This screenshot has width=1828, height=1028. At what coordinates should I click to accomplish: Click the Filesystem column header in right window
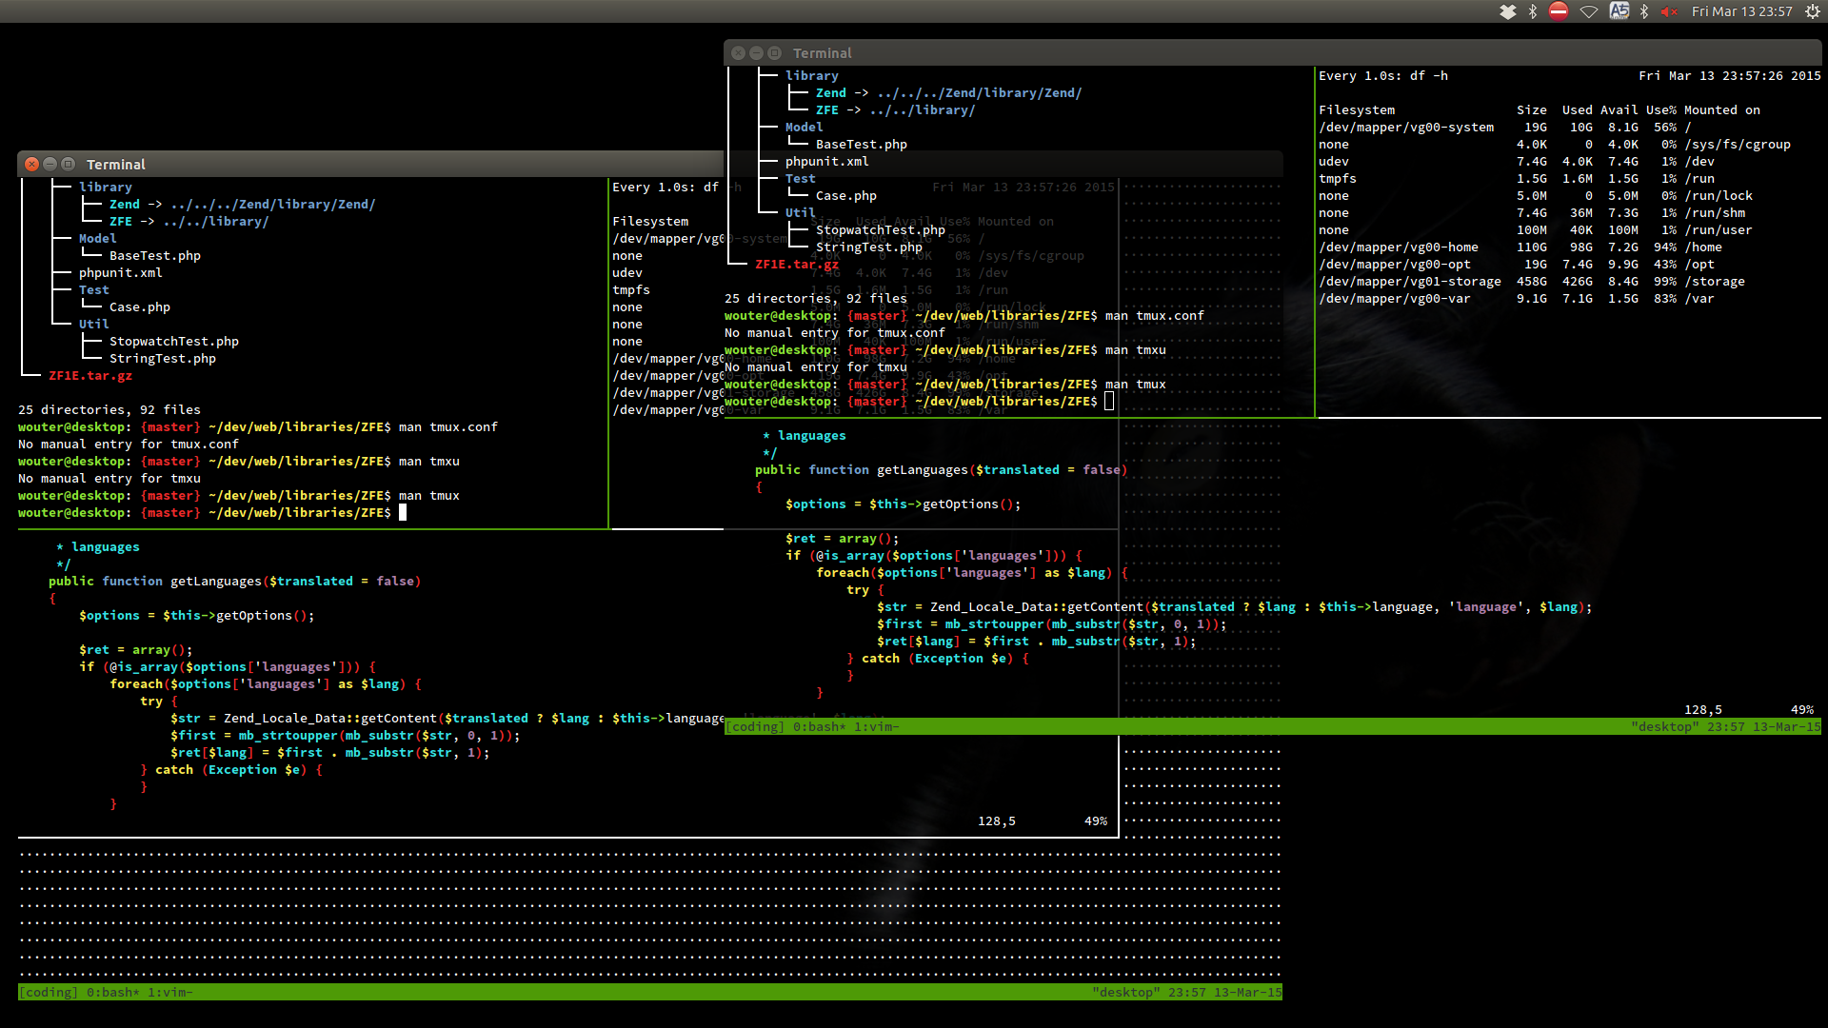click(x=1357, y=110)
